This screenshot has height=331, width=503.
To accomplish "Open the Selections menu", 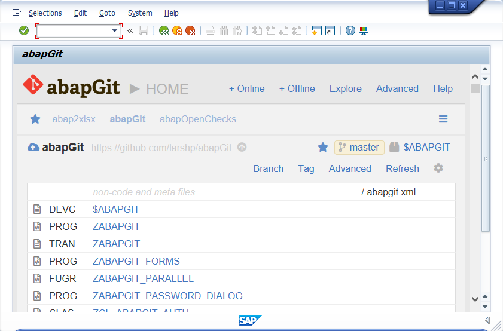I will (45, 13).
